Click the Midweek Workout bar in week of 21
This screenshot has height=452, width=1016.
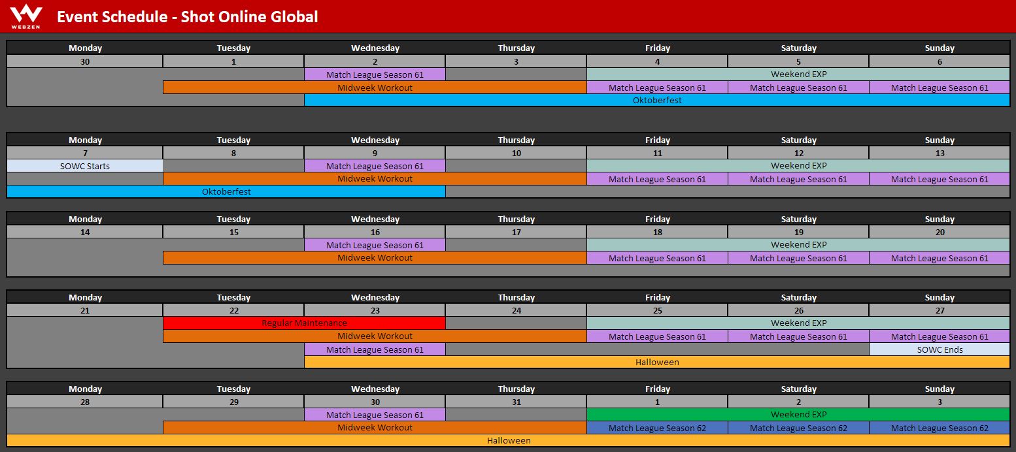pyautogui.click(x=375, y=336)
